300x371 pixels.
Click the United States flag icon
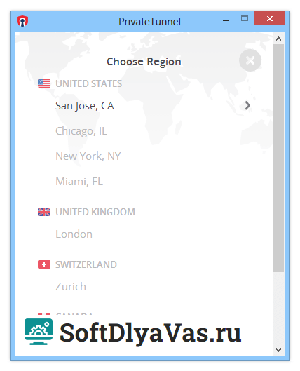(44, 83)
